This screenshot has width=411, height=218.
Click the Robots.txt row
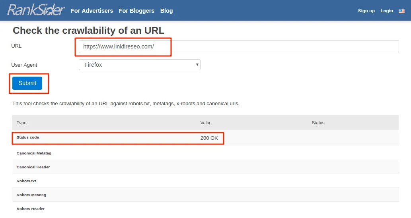point(26,181)
